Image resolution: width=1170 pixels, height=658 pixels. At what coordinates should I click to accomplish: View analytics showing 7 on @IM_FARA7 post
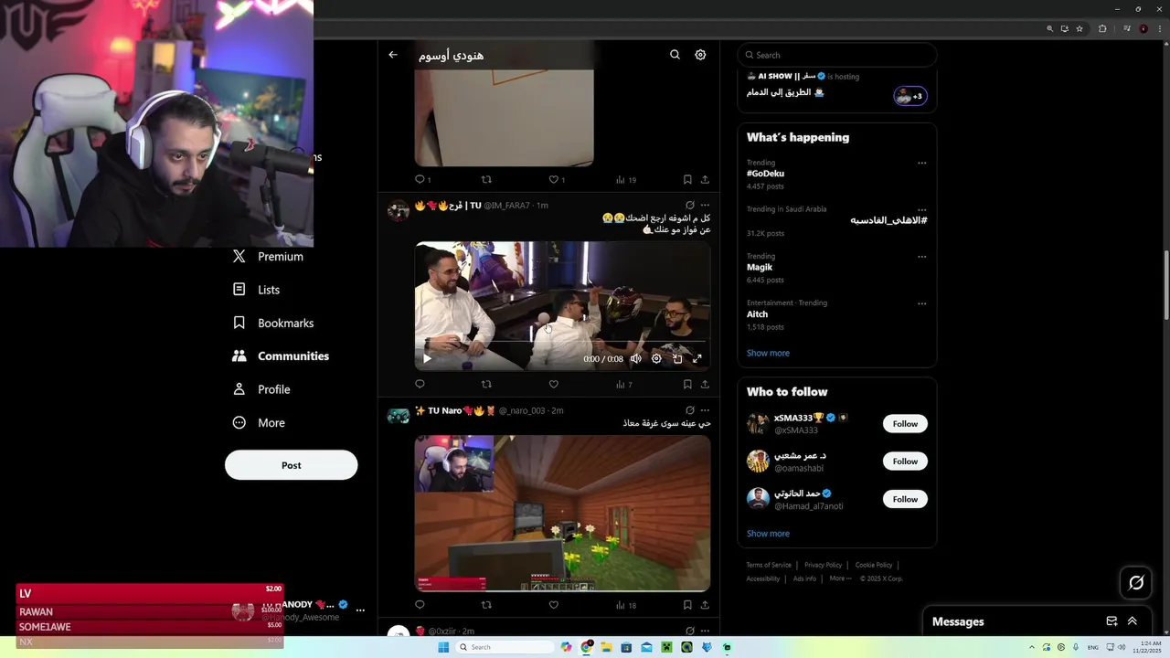click(623, 385)
